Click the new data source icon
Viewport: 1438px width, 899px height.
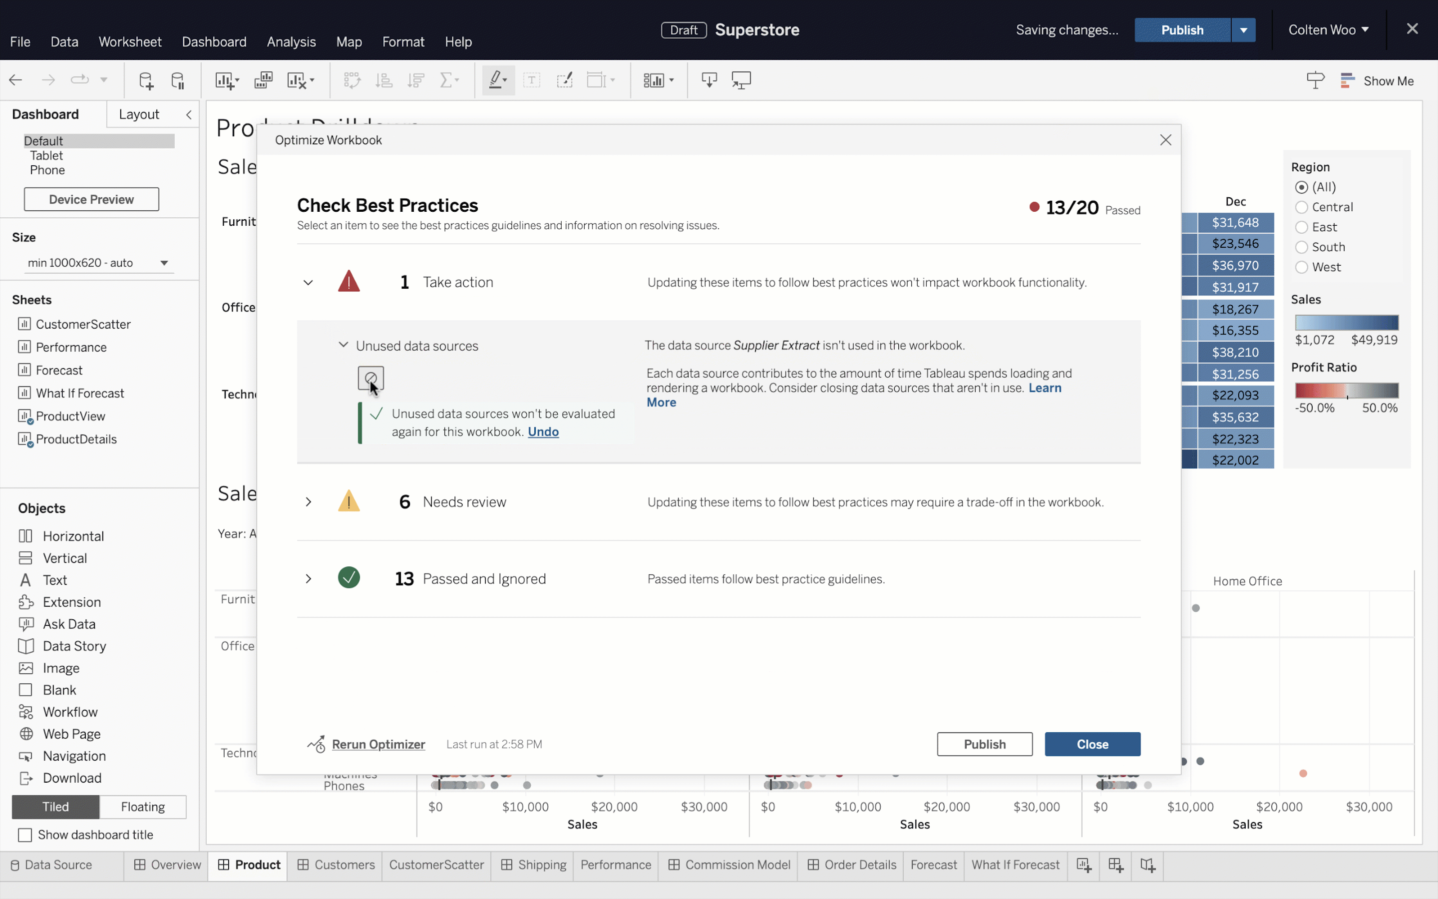click(146, 80)
